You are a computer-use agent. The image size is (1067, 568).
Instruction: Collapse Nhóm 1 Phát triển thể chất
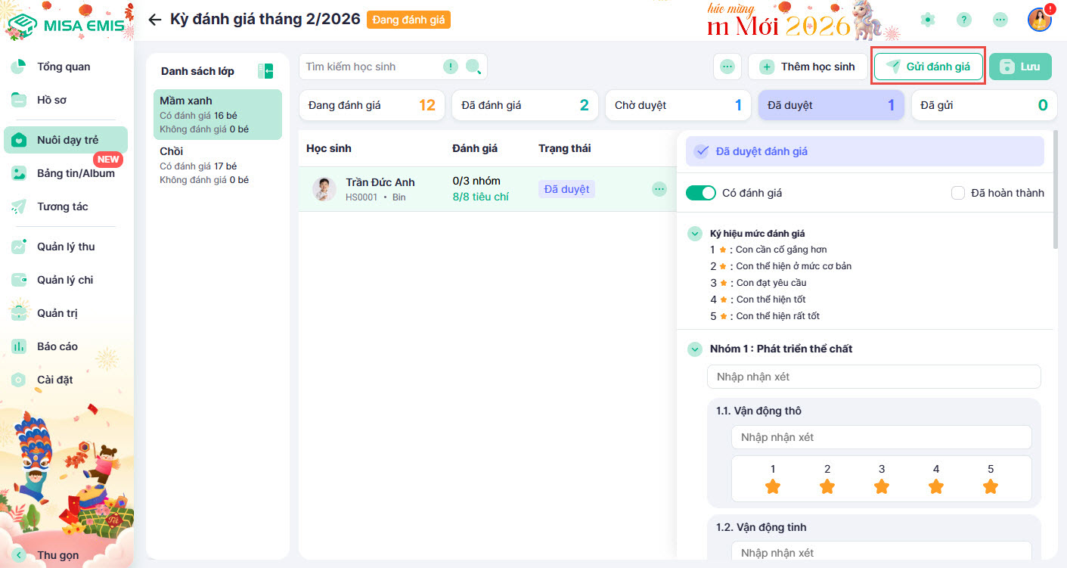pos(694,349)
